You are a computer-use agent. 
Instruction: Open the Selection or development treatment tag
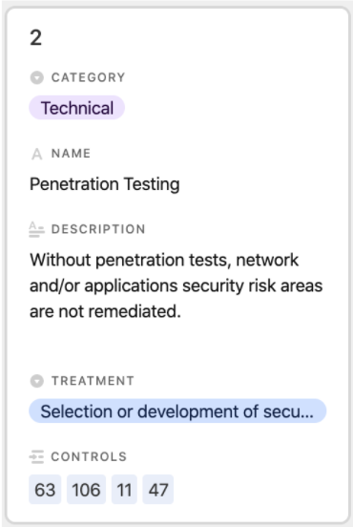click(177, 411)
